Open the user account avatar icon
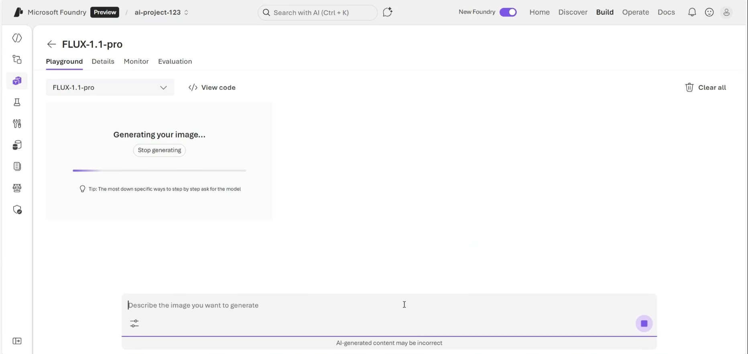 tap(727, 12)
